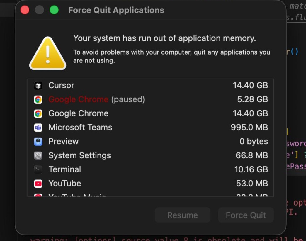Click the paused Google Chrome icon

tap(38, 100)
